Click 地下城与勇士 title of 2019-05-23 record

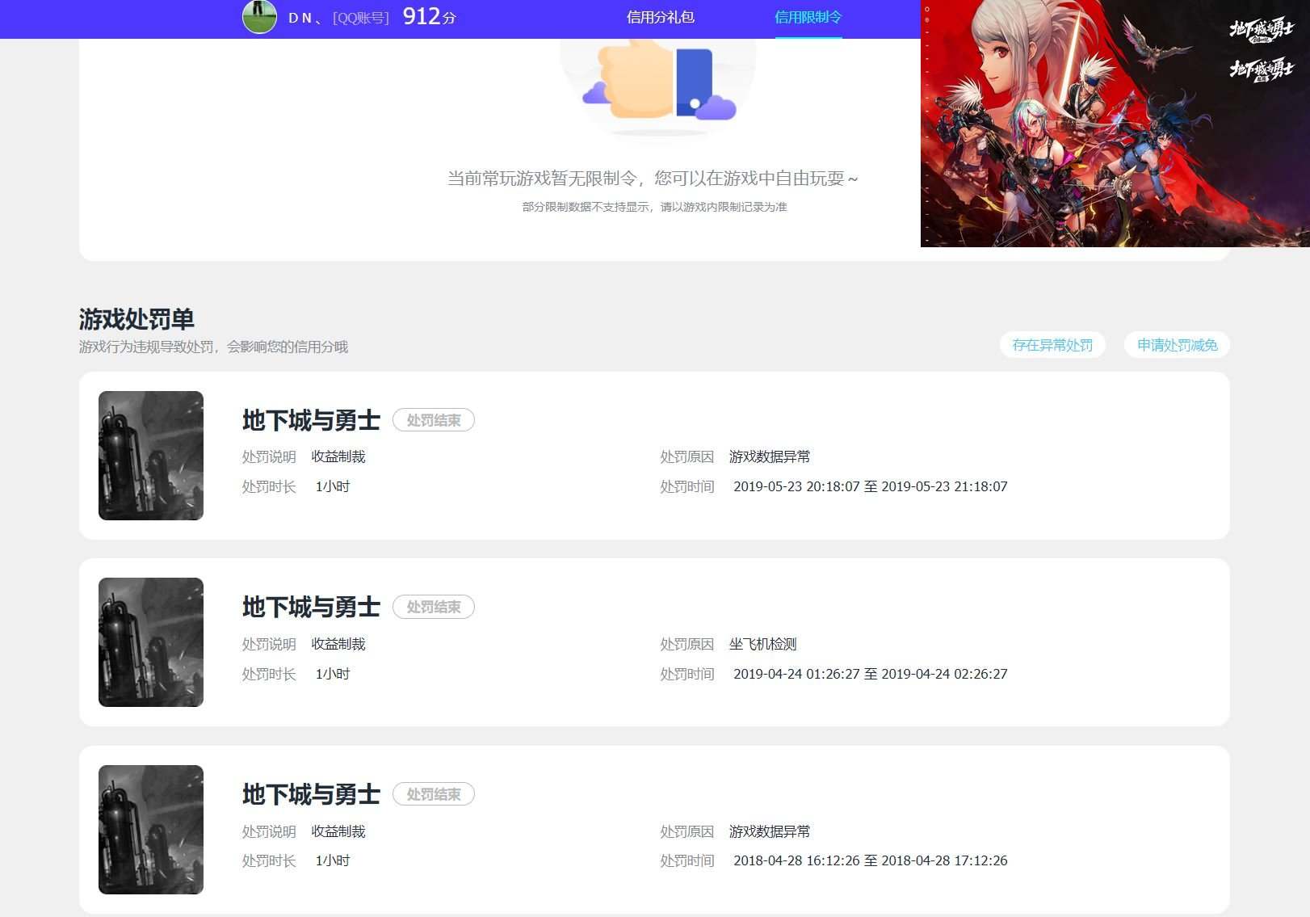click(x=311, y=420)
